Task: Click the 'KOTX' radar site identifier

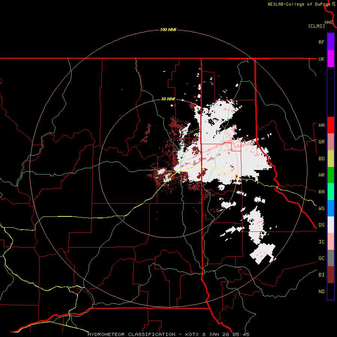Action: coord(193,334)
